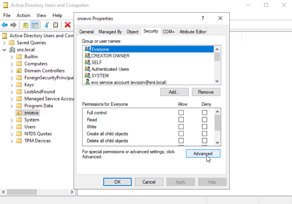
Task: Select the NTDS Quotas tree item
Action: (38, 134)
